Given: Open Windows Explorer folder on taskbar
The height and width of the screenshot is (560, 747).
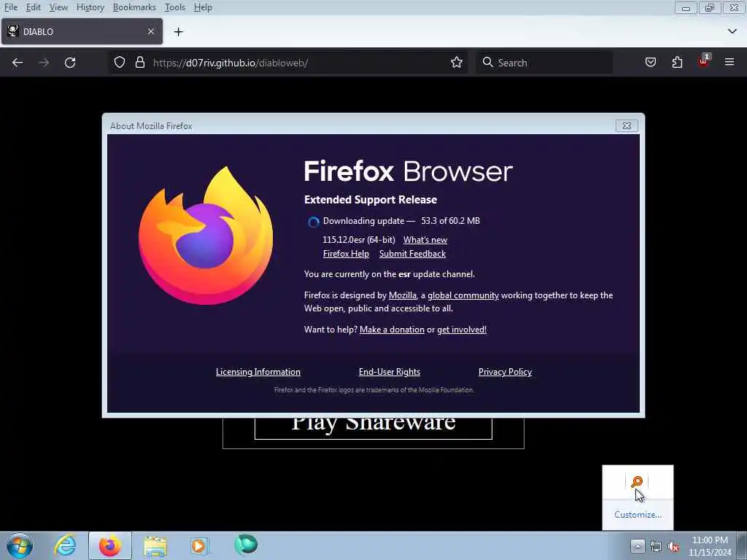Looking at the screenshot, I should point(155,546).
